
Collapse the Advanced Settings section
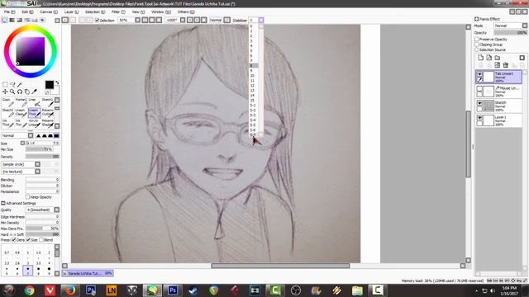(3, 203)
